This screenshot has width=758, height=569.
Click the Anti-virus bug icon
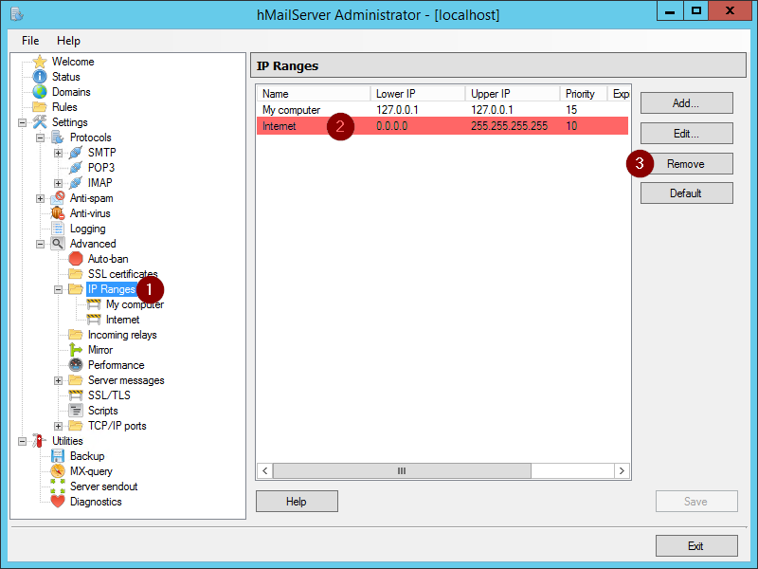point(58,212)
